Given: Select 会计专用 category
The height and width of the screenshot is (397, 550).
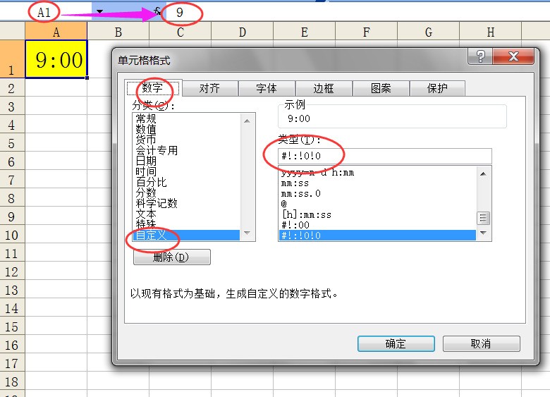Looking at the screenshot, I should pos(187,150).
